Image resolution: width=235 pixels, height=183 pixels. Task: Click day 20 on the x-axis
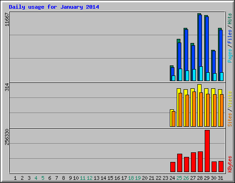coord(145,178)
